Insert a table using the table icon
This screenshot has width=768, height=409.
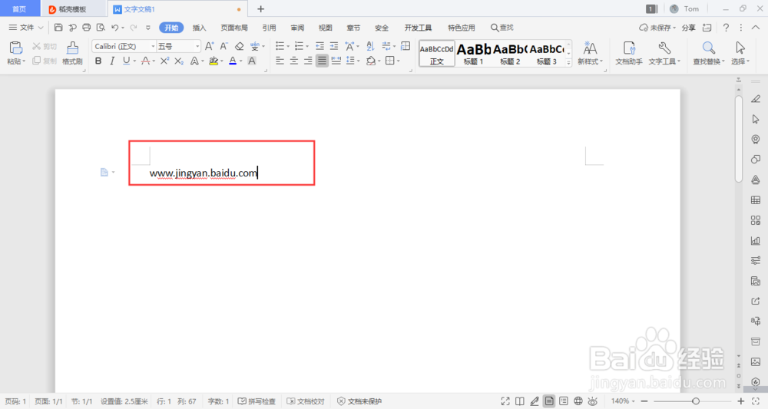click(x=406, y=46)
